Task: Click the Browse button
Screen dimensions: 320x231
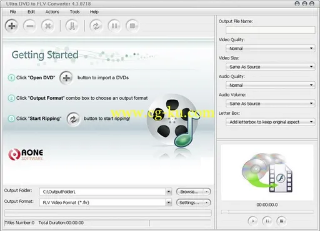Action: (189, 192)
